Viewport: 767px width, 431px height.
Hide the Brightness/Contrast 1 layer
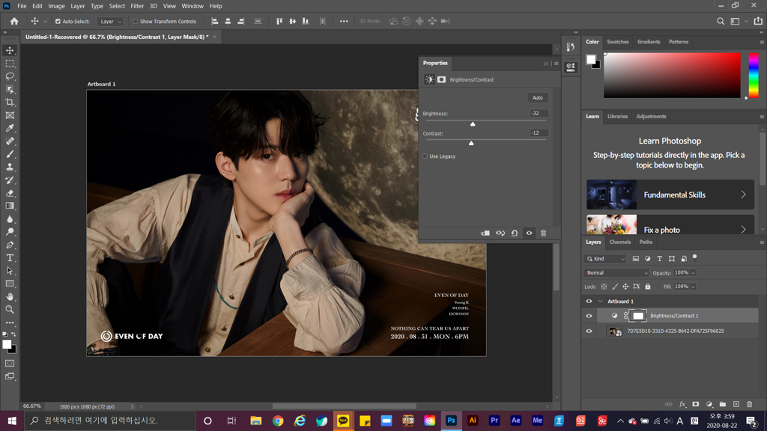coord(589,316)
